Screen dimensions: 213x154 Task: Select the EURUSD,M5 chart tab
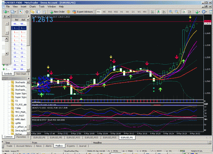tap(56, 137)
